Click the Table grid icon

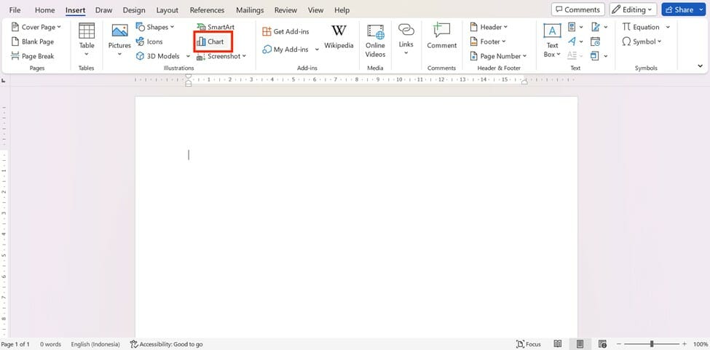point(87,31)
